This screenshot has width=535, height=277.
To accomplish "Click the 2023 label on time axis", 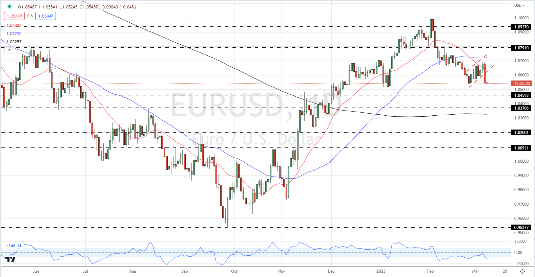I will point(381,271).
